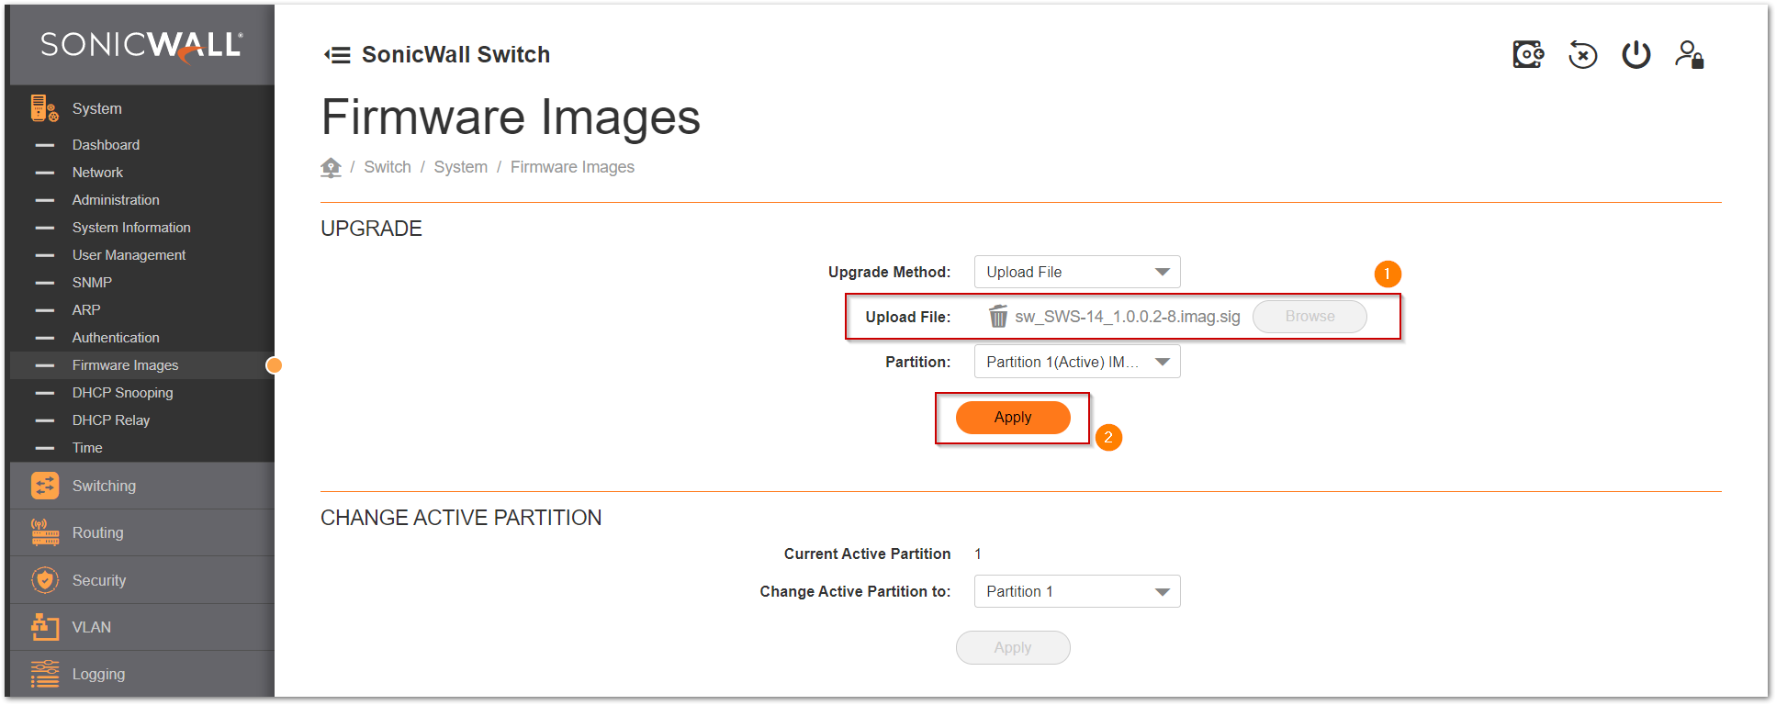Click the disk save icon in header
The height and width of the screenshot is (705, 1776).
[1528, 55]
